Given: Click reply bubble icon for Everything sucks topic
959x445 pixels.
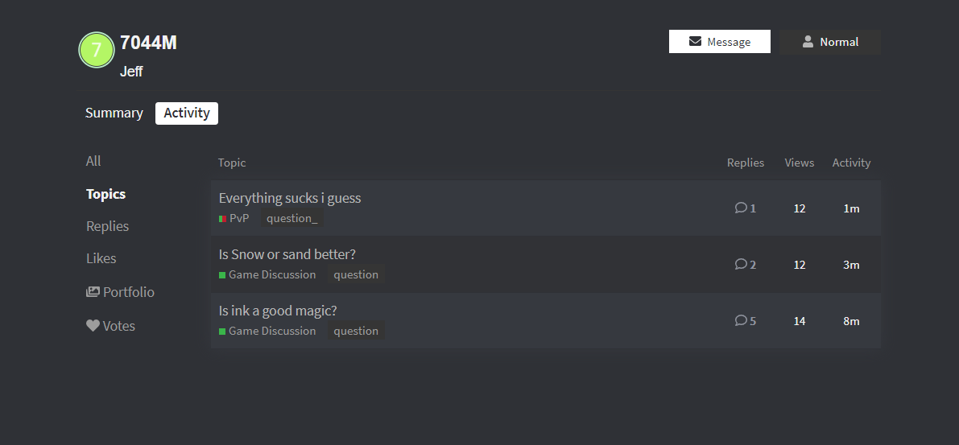Looking at the screenshot, I should (x=741, y=208).
